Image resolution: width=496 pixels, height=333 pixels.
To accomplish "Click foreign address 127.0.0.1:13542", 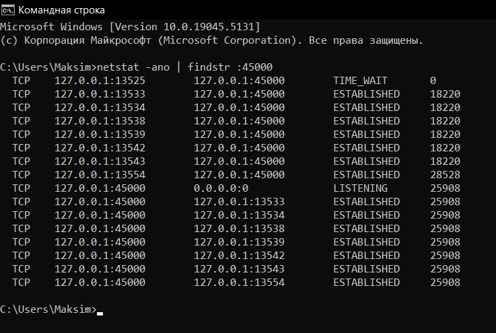I will click(x=239, y=256).
